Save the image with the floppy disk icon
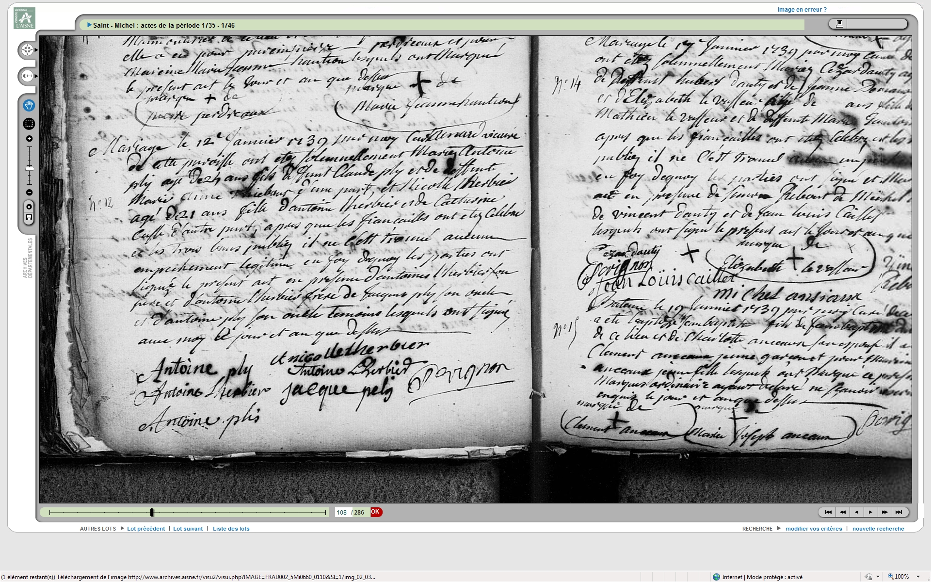This screenshot has width=931, height=582. click(x=29, y=217)
